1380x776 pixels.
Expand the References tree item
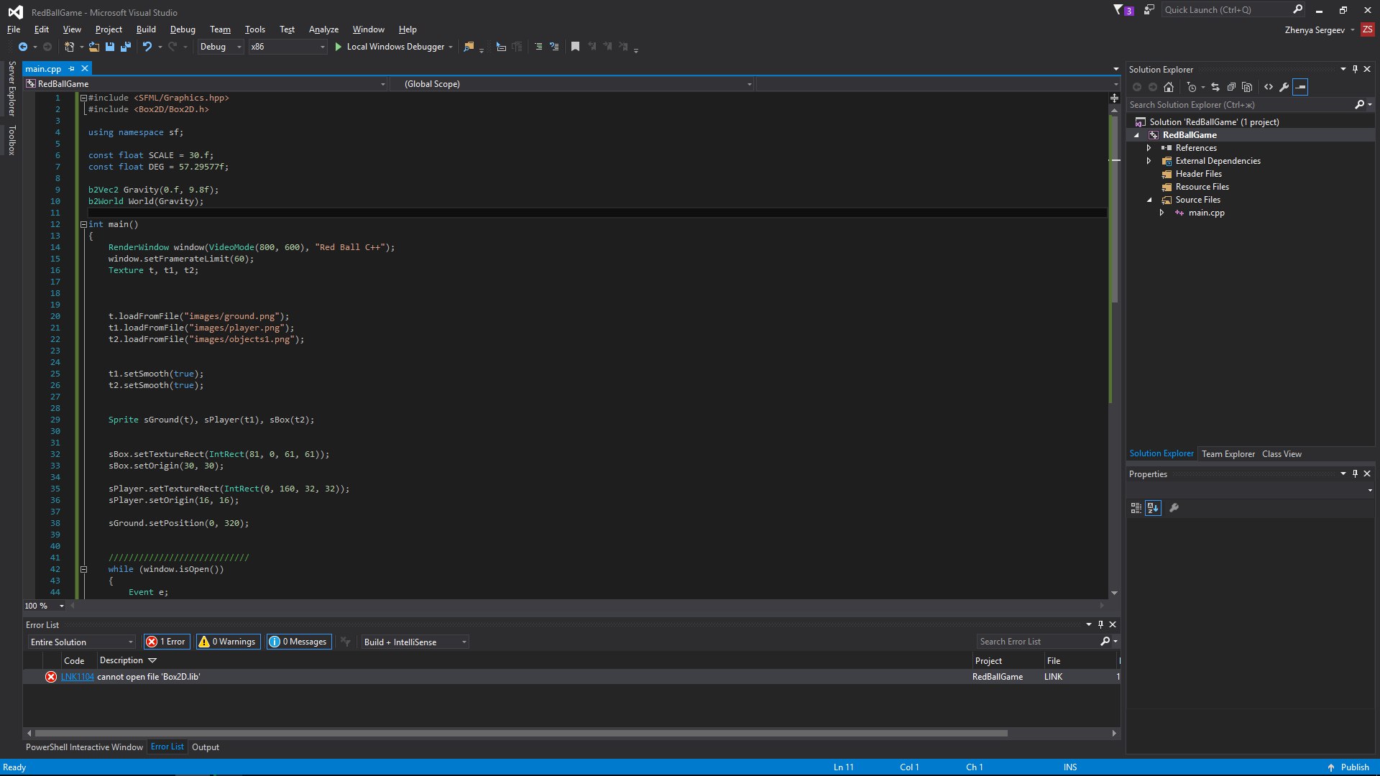click(1149, 147)
